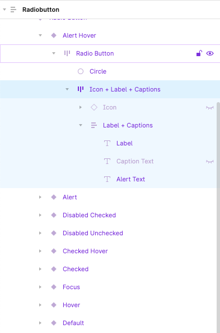Viewport: 220px width, 333px height.
Task: Expand the Default component
Action: [40, 323]
